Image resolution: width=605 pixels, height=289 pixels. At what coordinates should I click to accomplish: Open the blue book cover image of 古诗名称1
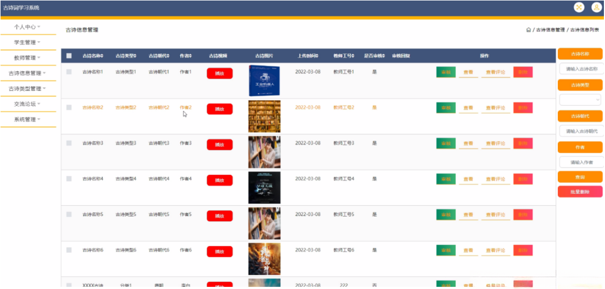coord(264,81)
